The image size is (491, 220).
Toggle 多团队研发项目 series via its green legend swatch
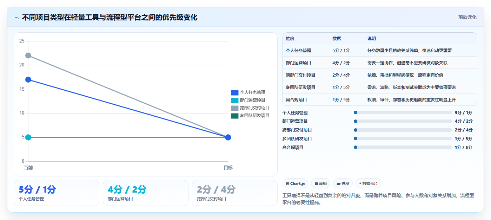pos(234,116)
